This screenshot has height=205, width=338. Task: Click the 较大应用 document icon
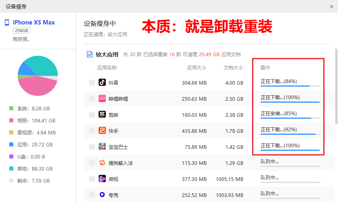pyautogui.click(x=89, y=55)
